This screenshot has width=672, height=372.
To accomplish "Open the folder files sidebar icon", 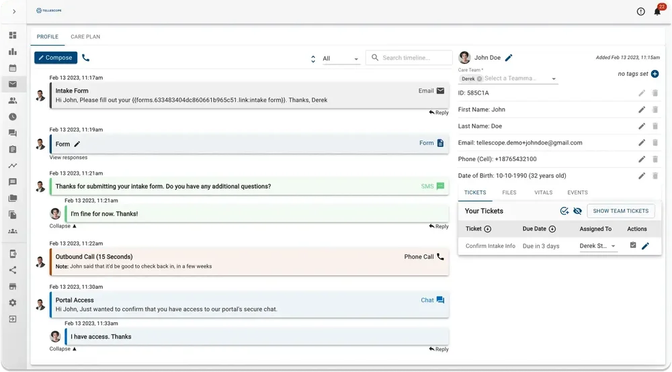I will [x=13, y=198].
